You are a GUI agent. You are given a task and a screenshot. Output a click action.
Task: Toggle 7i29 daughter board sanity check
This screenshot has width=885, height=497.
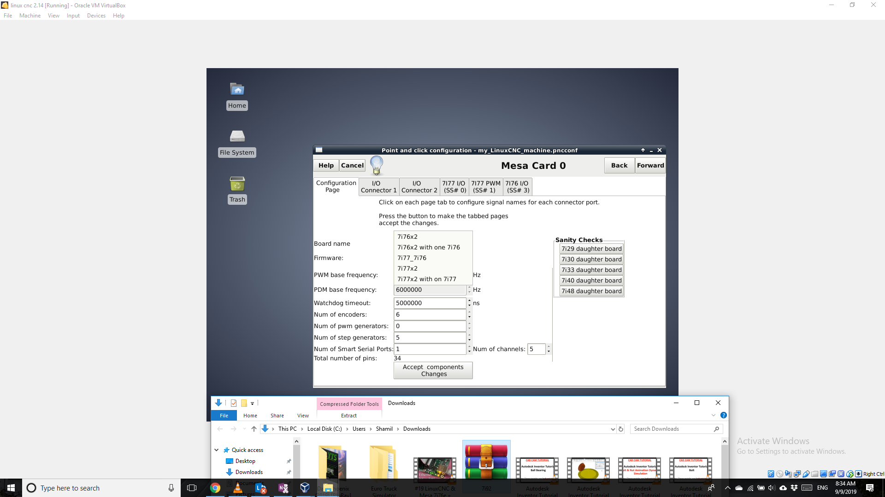pos(591,248)
